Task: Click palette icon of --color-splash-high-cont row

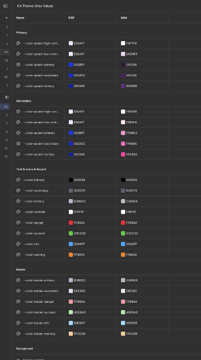Action: (19, 43)
